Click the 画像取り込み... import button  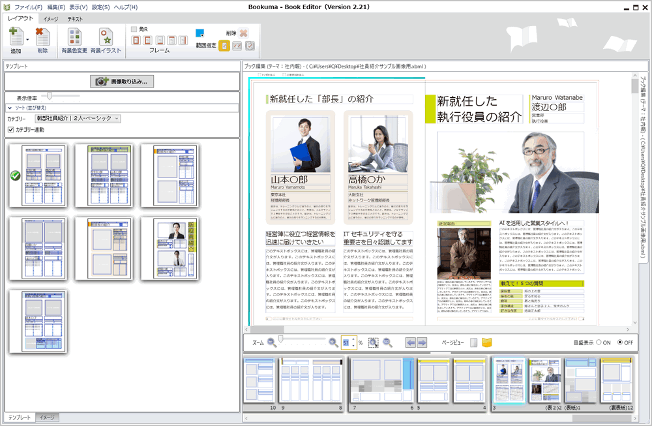click(x=122, y=82)
